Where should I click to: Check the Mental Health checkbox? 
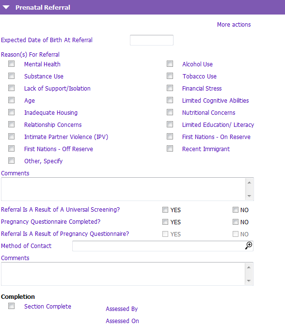click(12, 64)
